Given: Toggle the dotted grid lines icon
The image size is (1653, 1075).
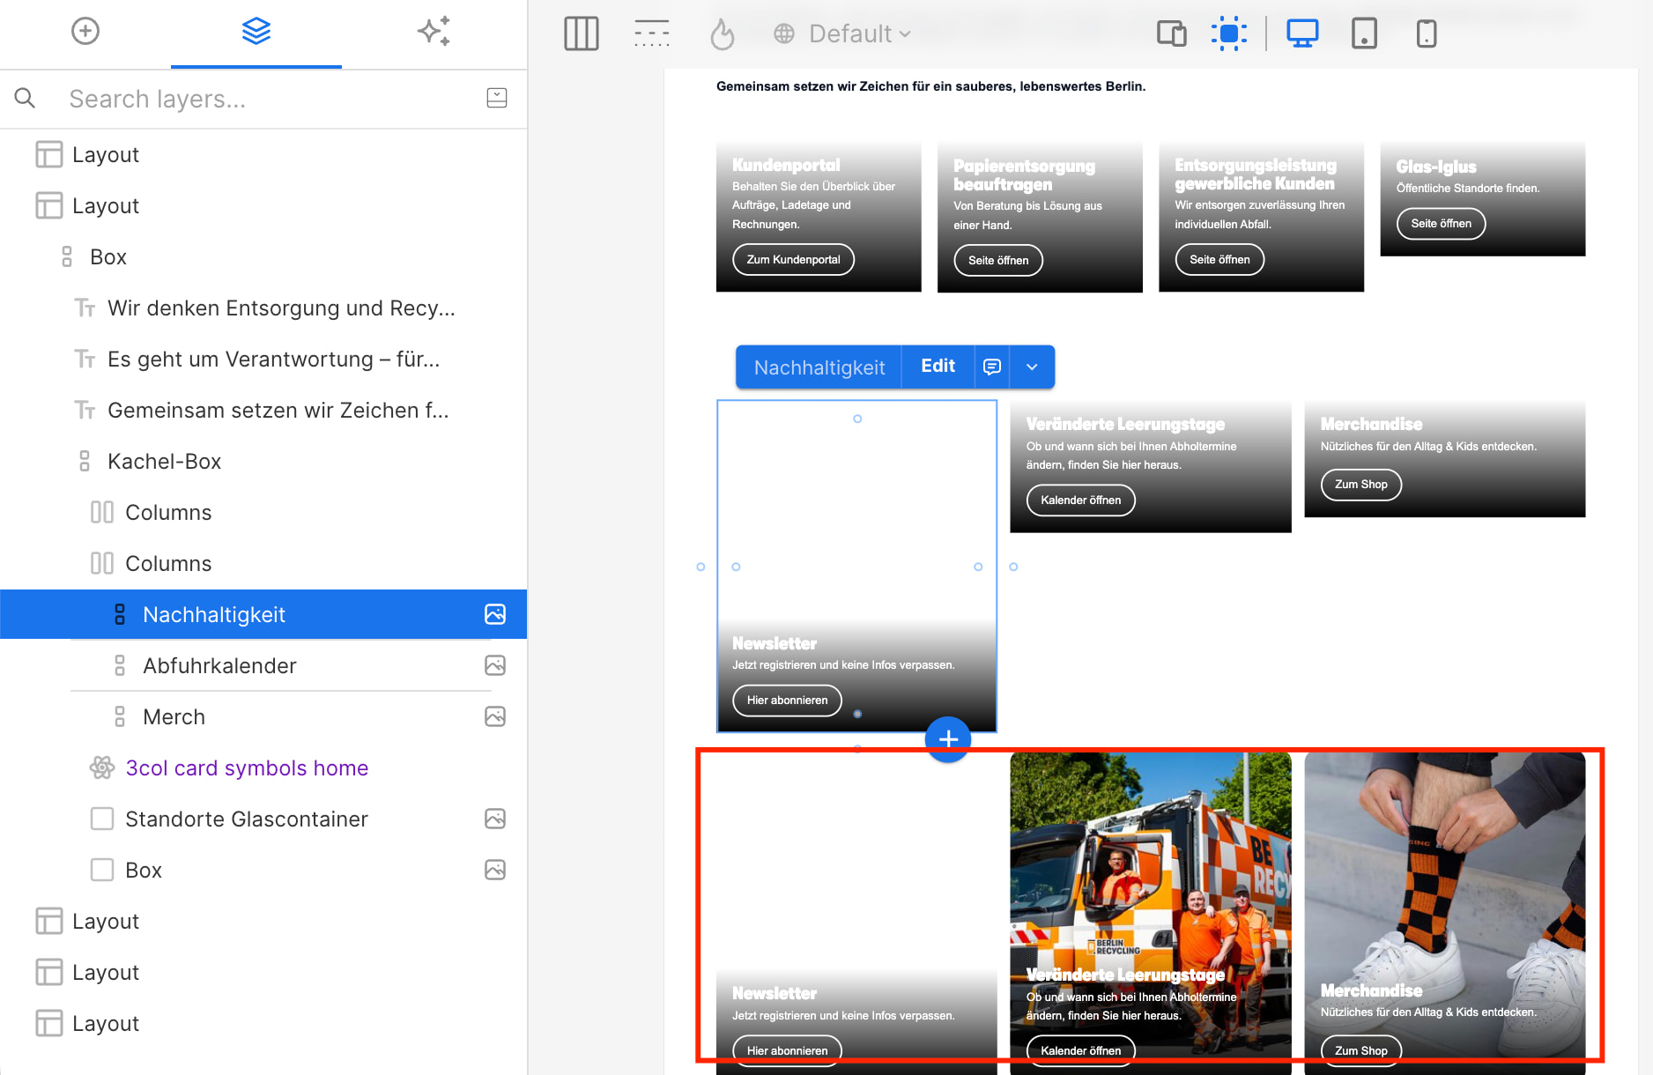Looking at the screenshot, I should pos(652,33).
